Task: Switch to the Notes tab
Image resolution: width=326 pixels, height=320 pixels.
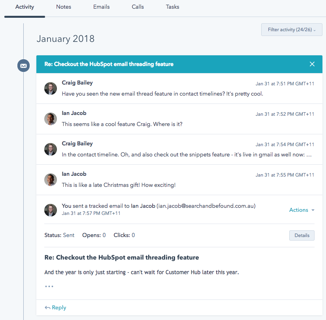Action: 63,7
